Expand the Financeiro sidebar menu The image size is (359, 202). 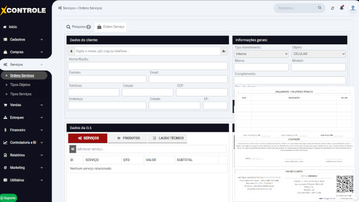(23, 130)
